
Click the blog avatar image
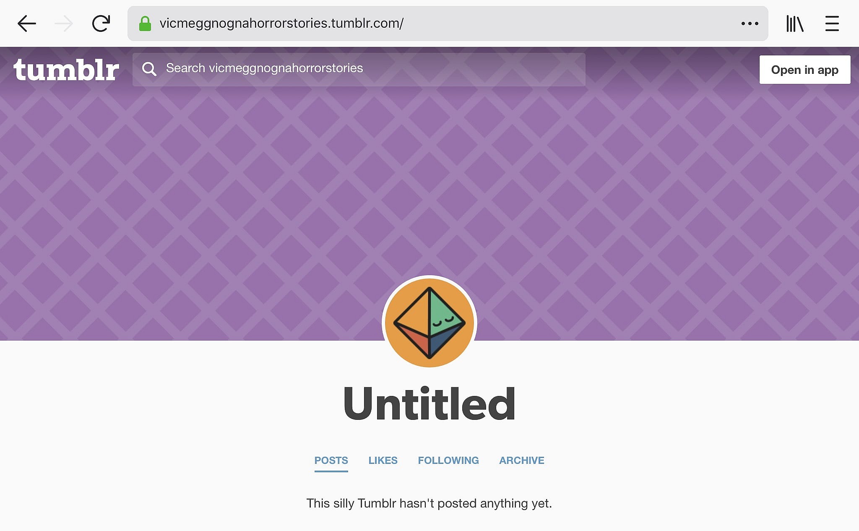coord(429,323)
